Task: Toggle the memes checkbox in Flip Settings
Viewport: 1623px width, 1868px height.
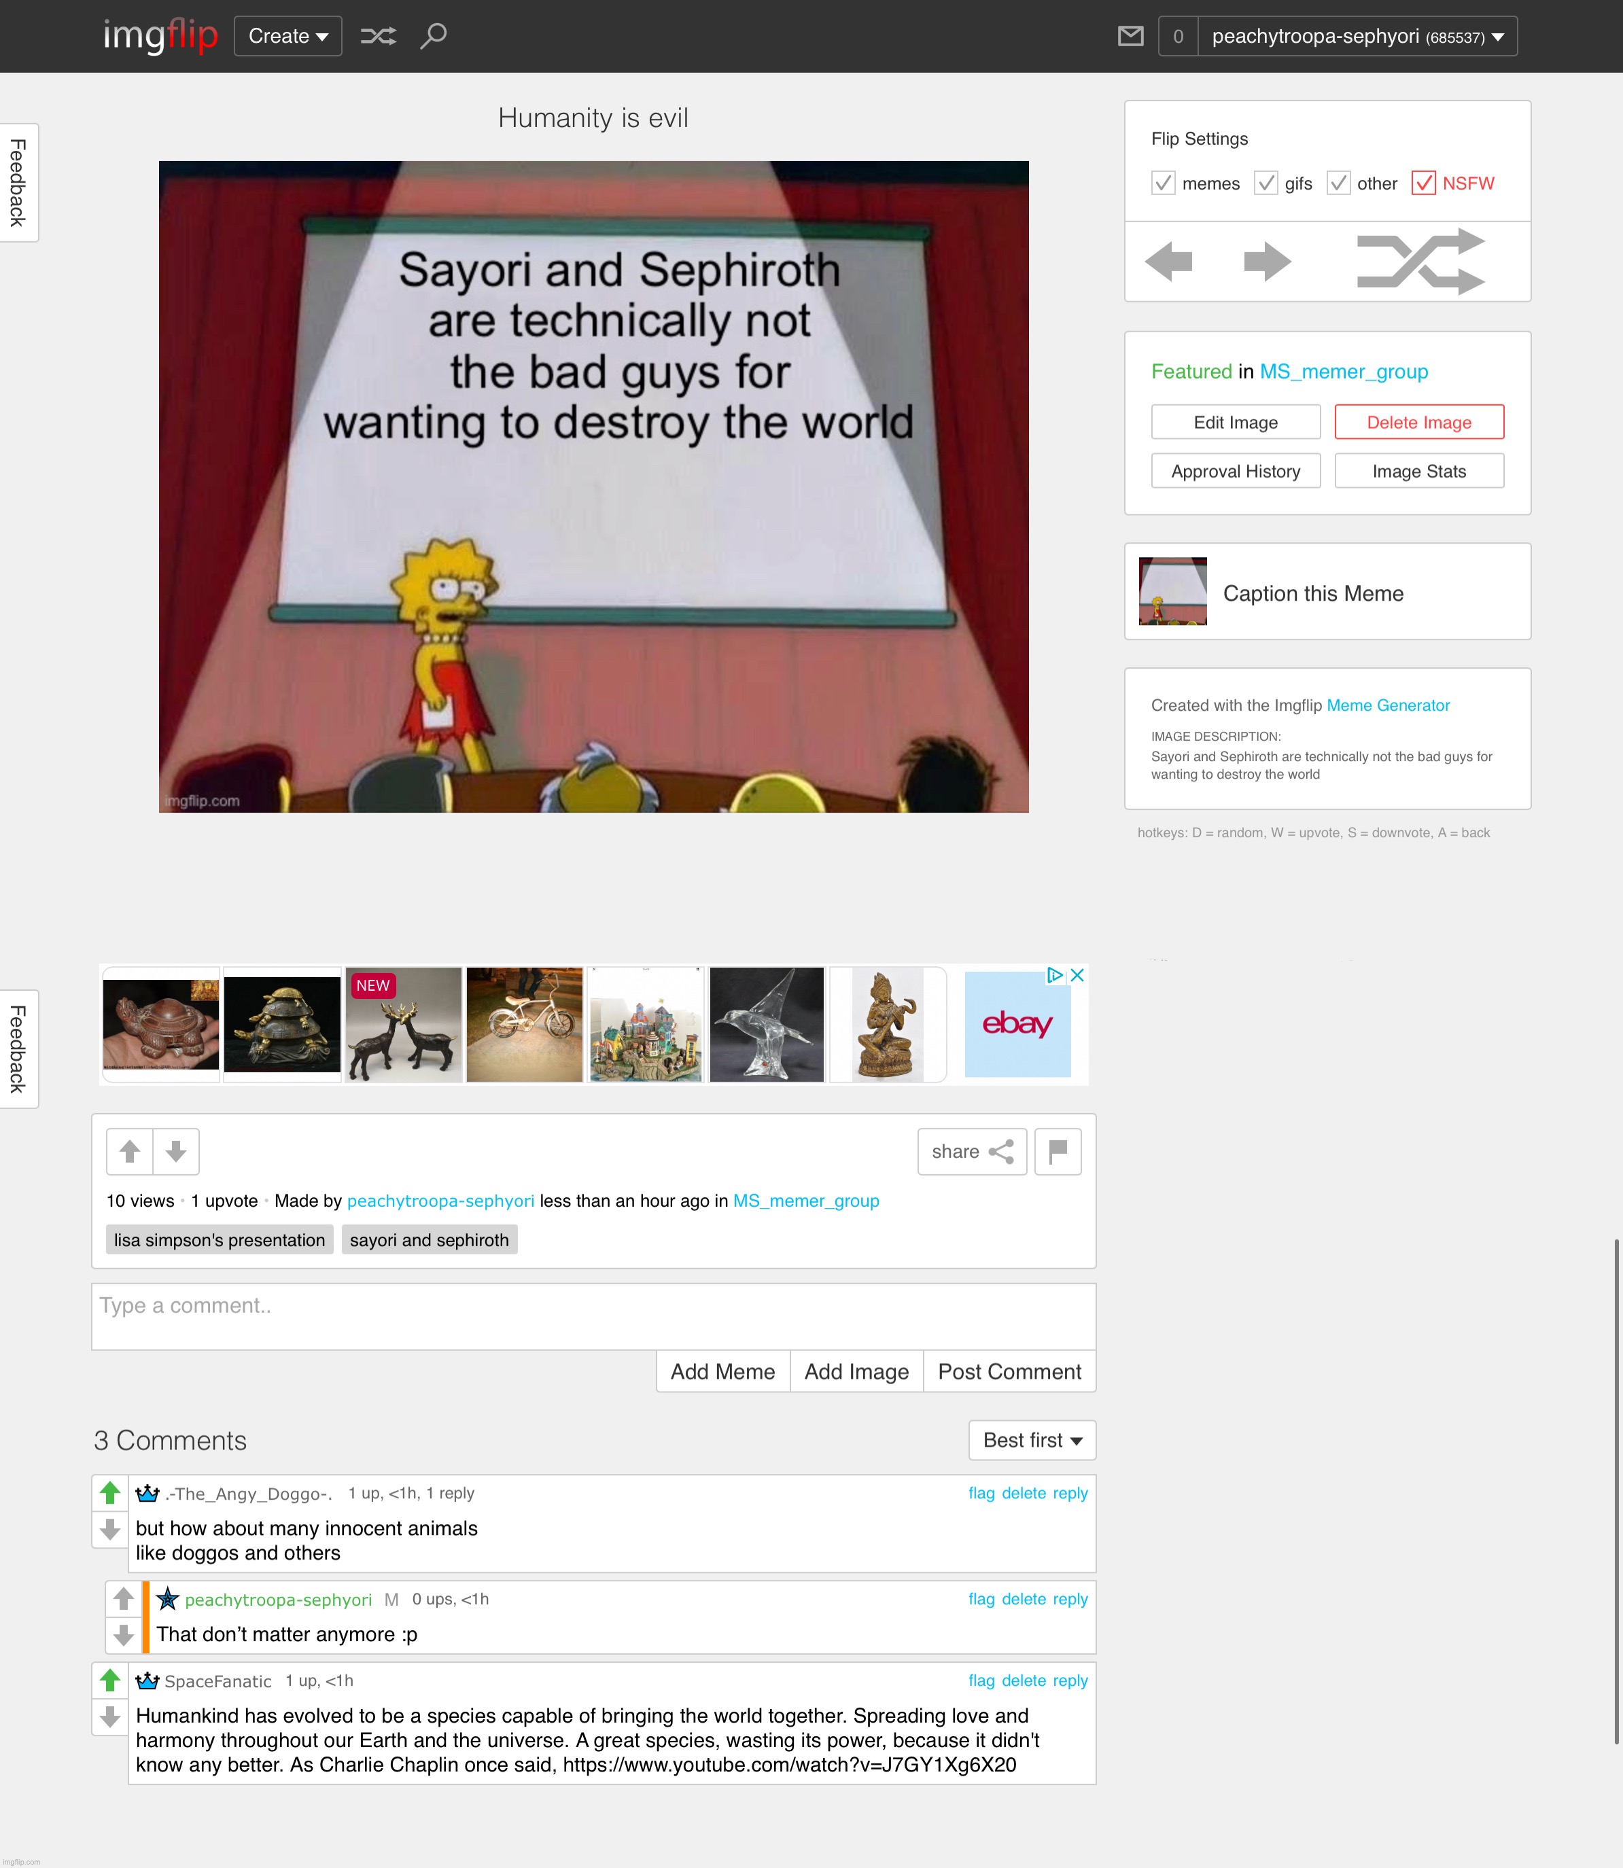Action: click(x=1164, y=183)
